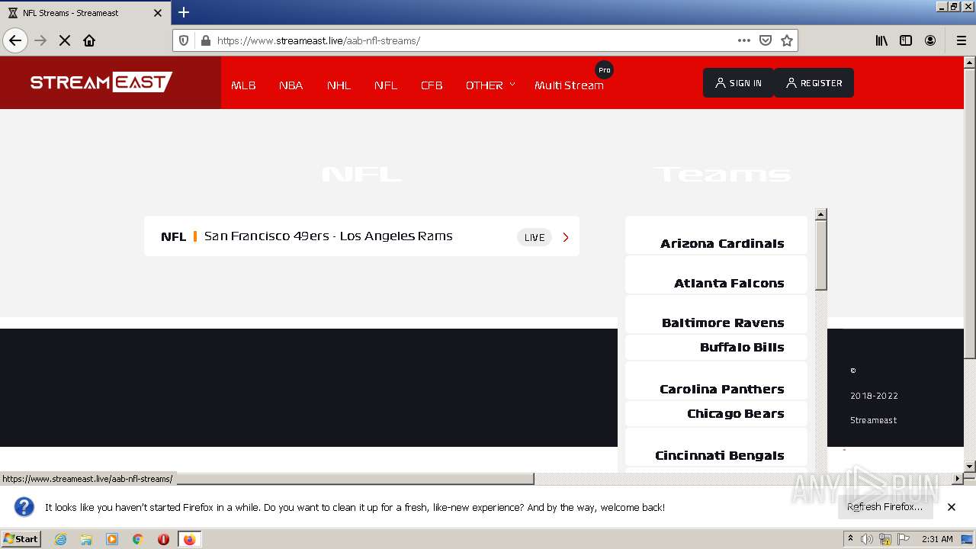Open a new tab with plus button
This screenshot has height=549, width=976.
[x=184, y=12]
